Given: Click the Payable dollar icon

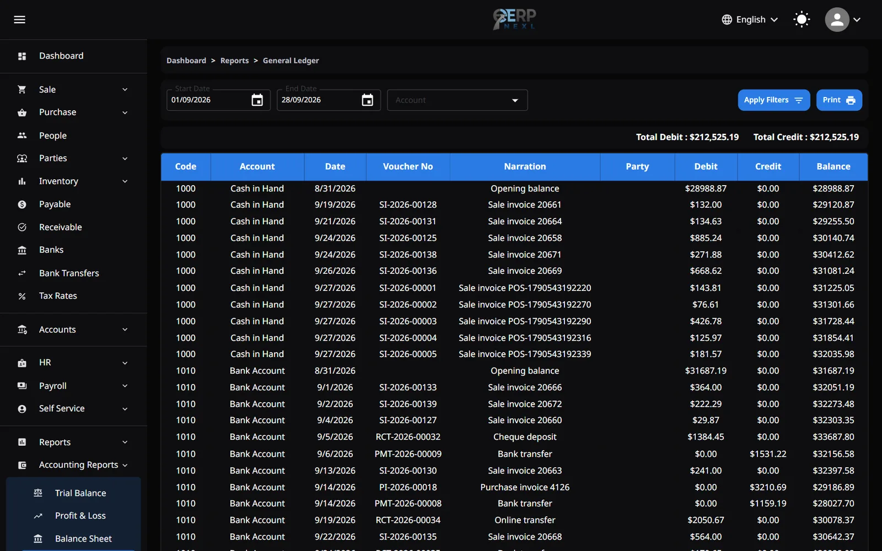Looking at the screenshot, I should (22, 204).
